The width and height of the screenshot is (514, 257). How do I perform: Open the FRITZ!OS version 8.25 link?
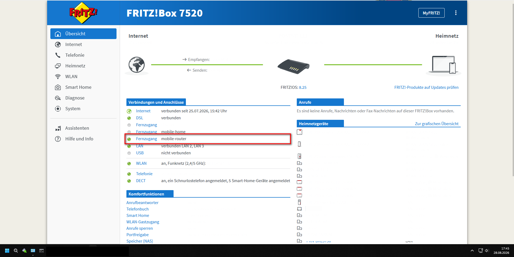click(x=303, y=87)
